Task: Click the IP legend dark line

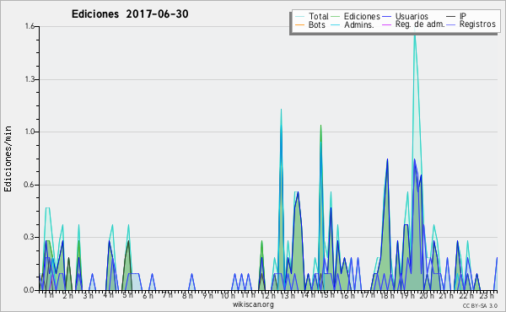Action: tap(451, 17)
